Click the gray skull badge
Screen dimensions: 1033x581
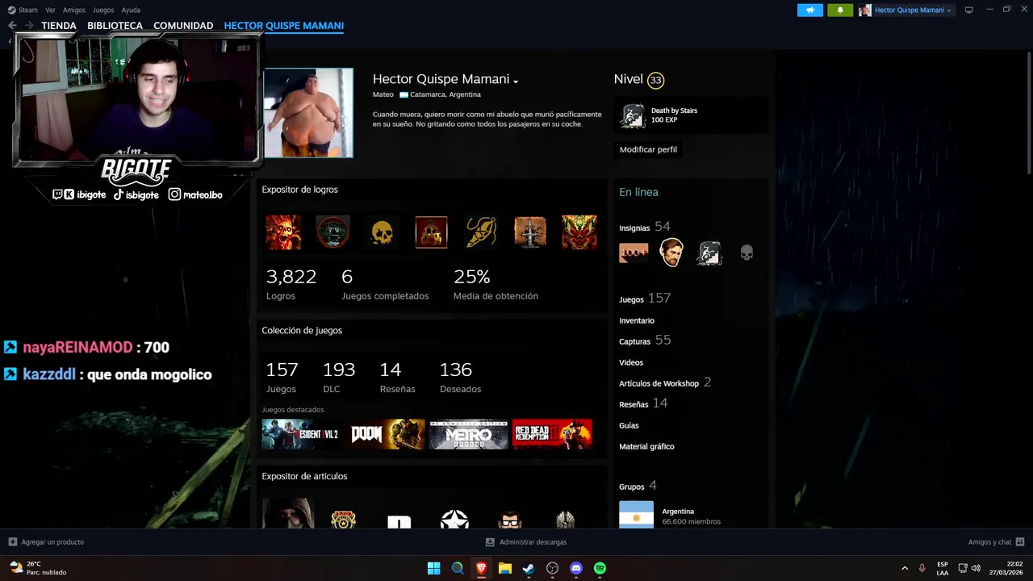(747, 253)
